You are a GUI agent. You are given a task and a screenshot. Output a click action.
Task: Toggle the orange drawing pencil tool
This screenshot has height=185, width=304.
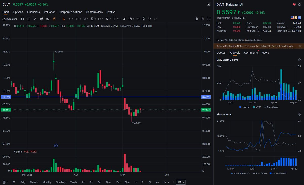(x=54, y=19)
